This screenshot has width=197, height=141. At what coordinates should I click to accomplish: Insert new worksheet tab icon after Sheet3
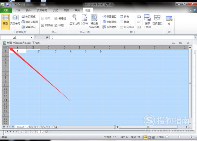tap(55, 127)
